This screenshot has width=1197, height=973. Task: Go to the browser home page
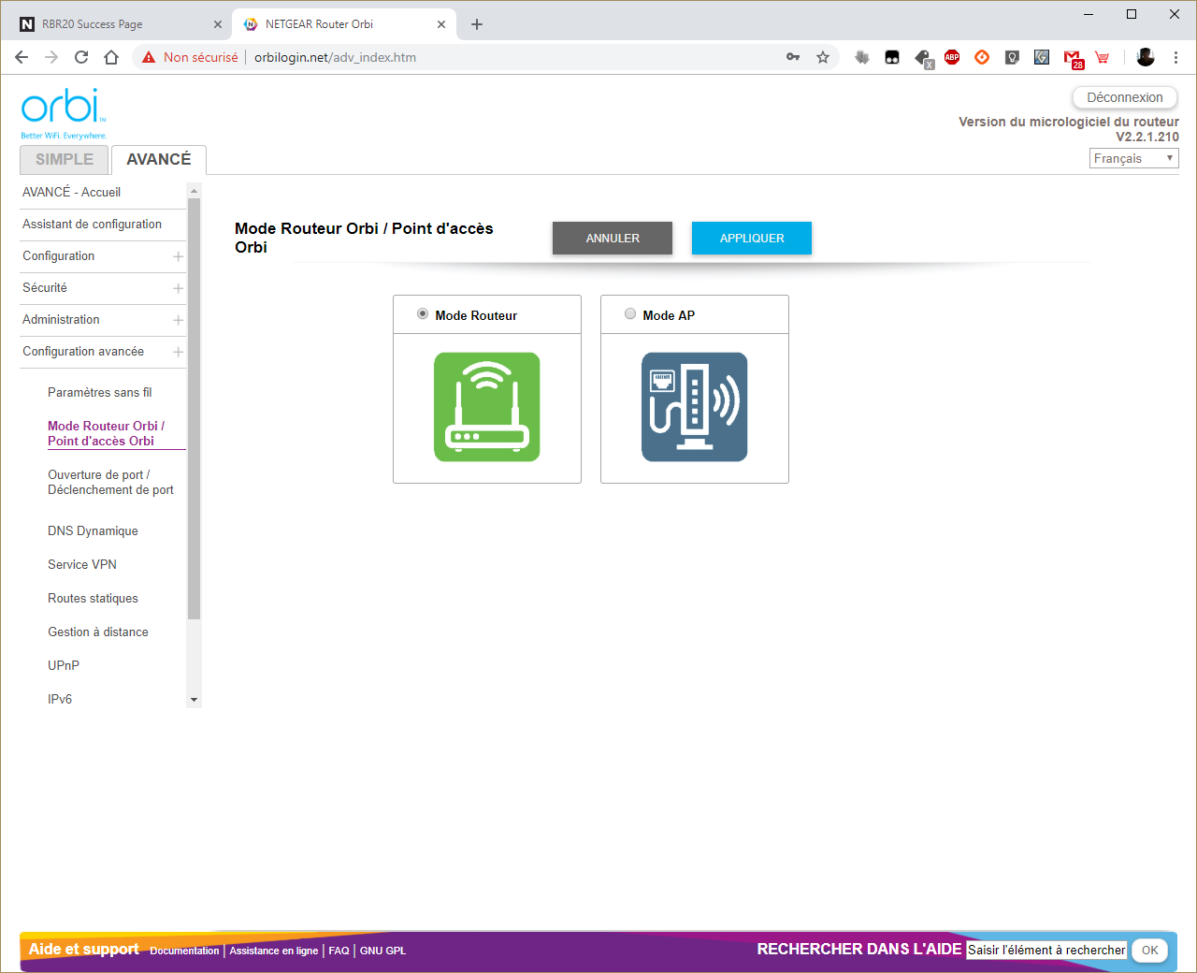click(x=111, y=57)
